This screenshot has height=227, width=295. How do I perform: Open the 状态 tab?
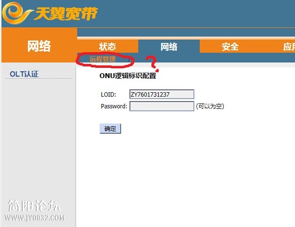tap(107, 46)
